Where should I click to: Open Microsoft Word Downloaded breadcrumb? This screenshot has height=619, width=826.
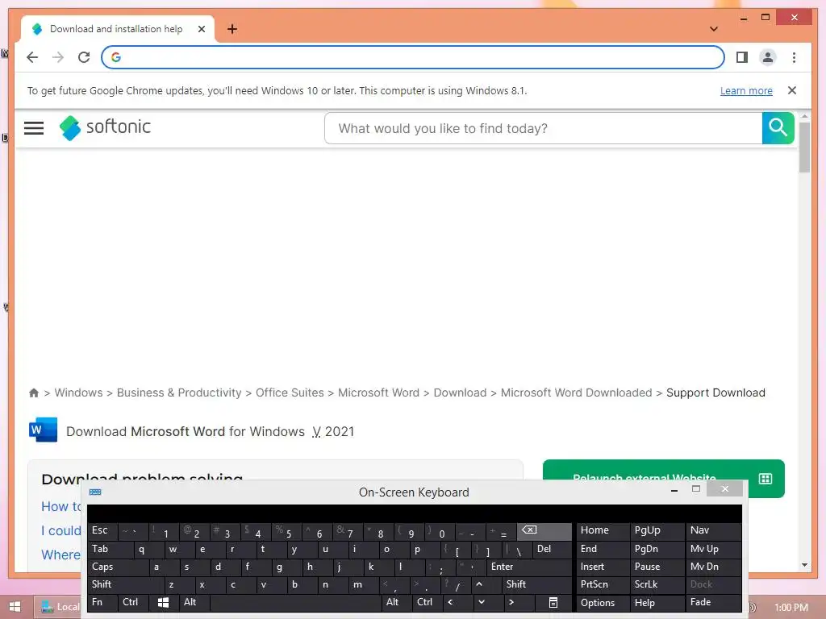pyautogui.click(x=576, y=393)
